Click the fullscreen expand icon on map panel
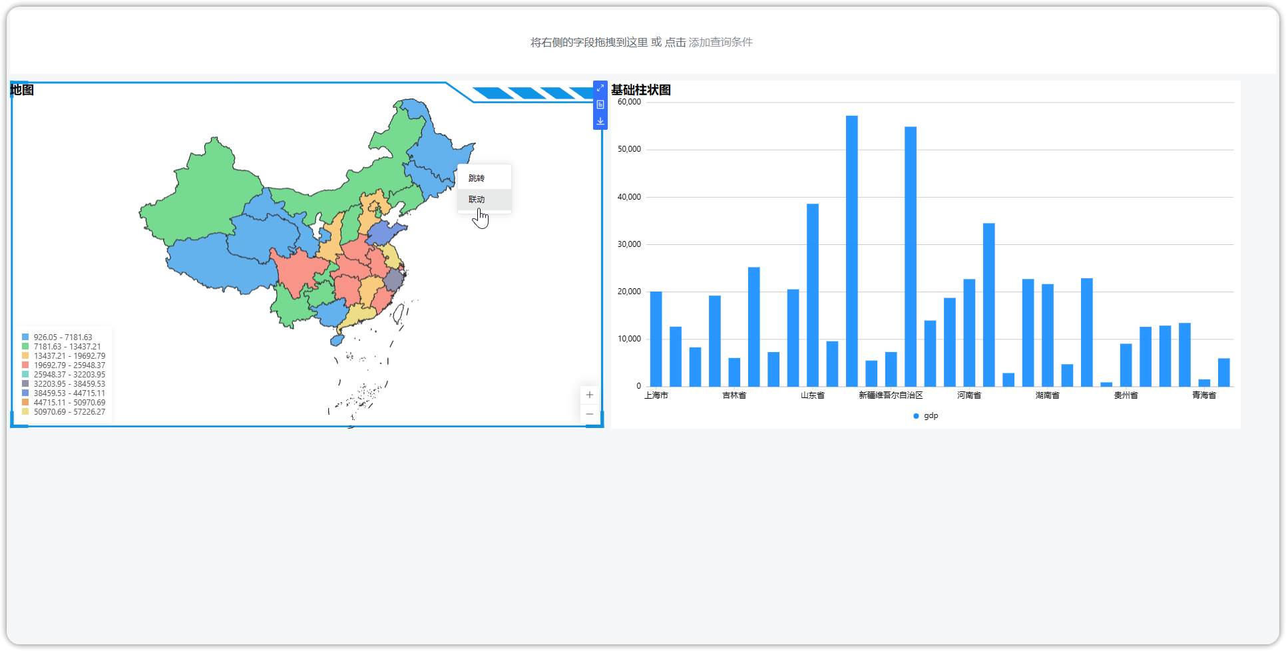 click(x=600, y=88)
